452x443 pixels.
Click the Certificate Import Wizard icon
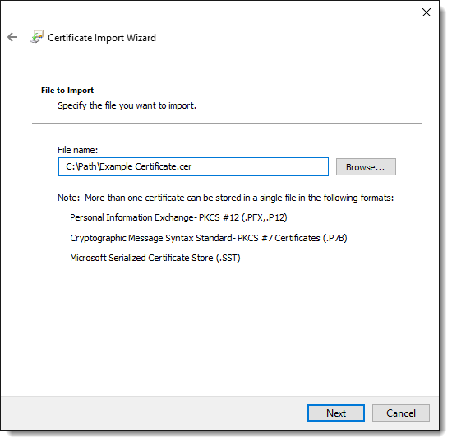coord(37,37)
